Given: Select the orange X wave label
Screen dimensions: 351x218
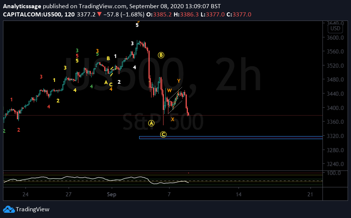Looking at the screenshot, I should (172, 119).
